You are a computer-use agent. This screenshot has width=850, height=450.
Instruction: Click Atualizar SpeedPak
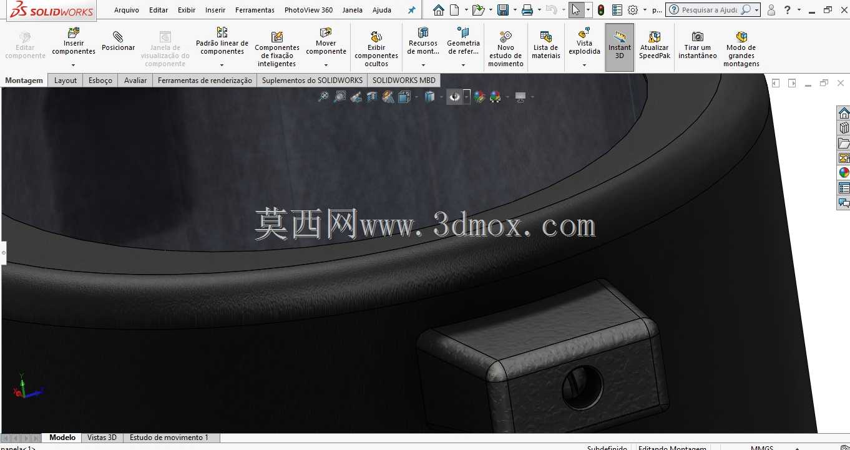coord(654,45)
